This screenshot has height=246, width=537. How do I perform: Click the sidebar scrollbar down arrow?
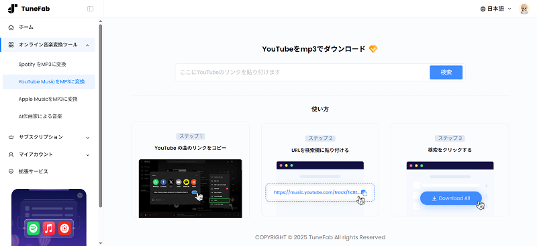[100, 243]
